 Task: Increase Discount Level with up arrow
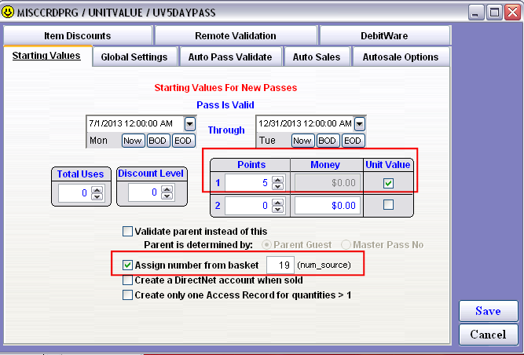point(167,189)
